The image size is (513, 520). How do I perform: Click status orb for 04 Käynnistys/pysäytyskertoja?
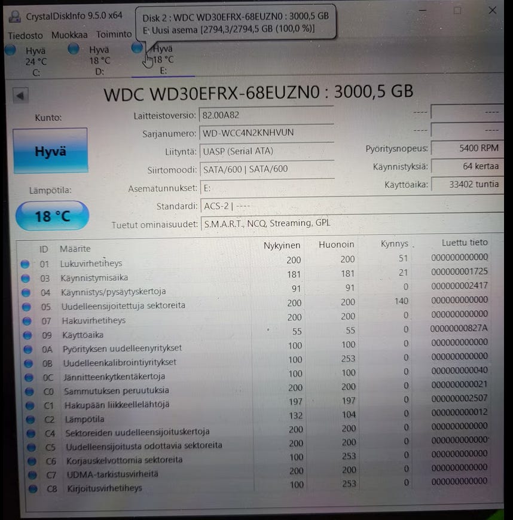pos(26,292)
